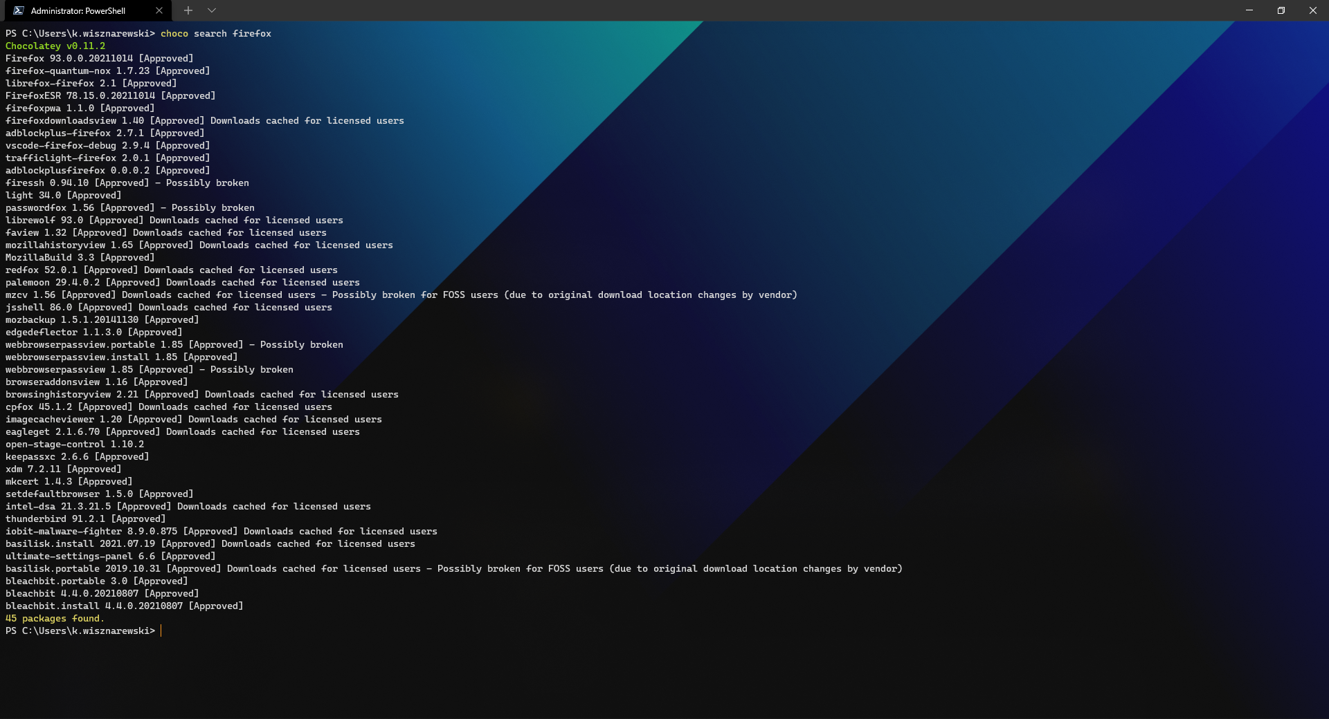This screenshot has width=1329, height=719.
Task: Select the Administrator: PowerShell tab
Action: tap(87, 10)
